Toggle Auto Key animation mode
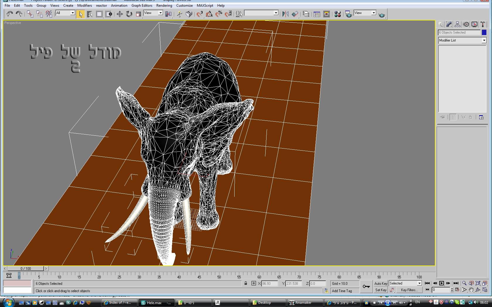Screen dimensions: 492x307 380,283
